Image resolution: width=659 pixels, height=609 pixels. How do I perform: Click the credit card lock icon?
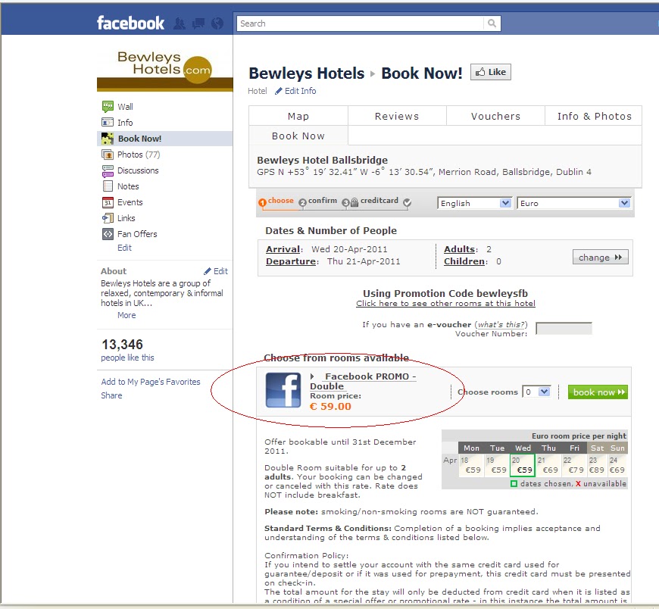(x=354, y=202)
